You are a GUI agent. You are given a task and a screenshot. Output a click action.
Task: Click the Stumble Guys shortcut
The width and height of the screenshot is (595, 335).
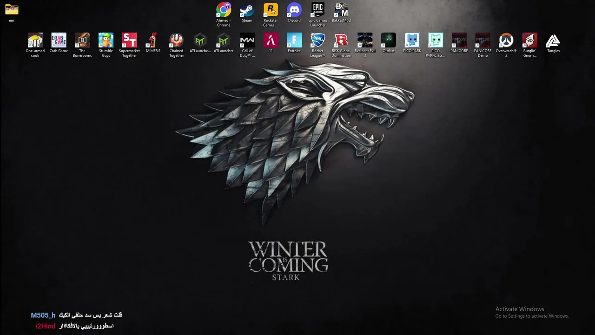coord(106,40)
